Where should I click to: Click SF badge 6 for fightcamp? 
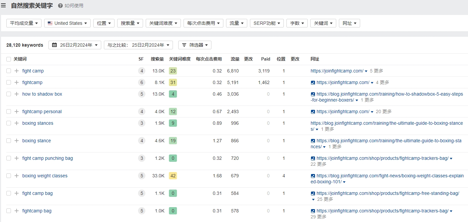click(x=142, y=82)
